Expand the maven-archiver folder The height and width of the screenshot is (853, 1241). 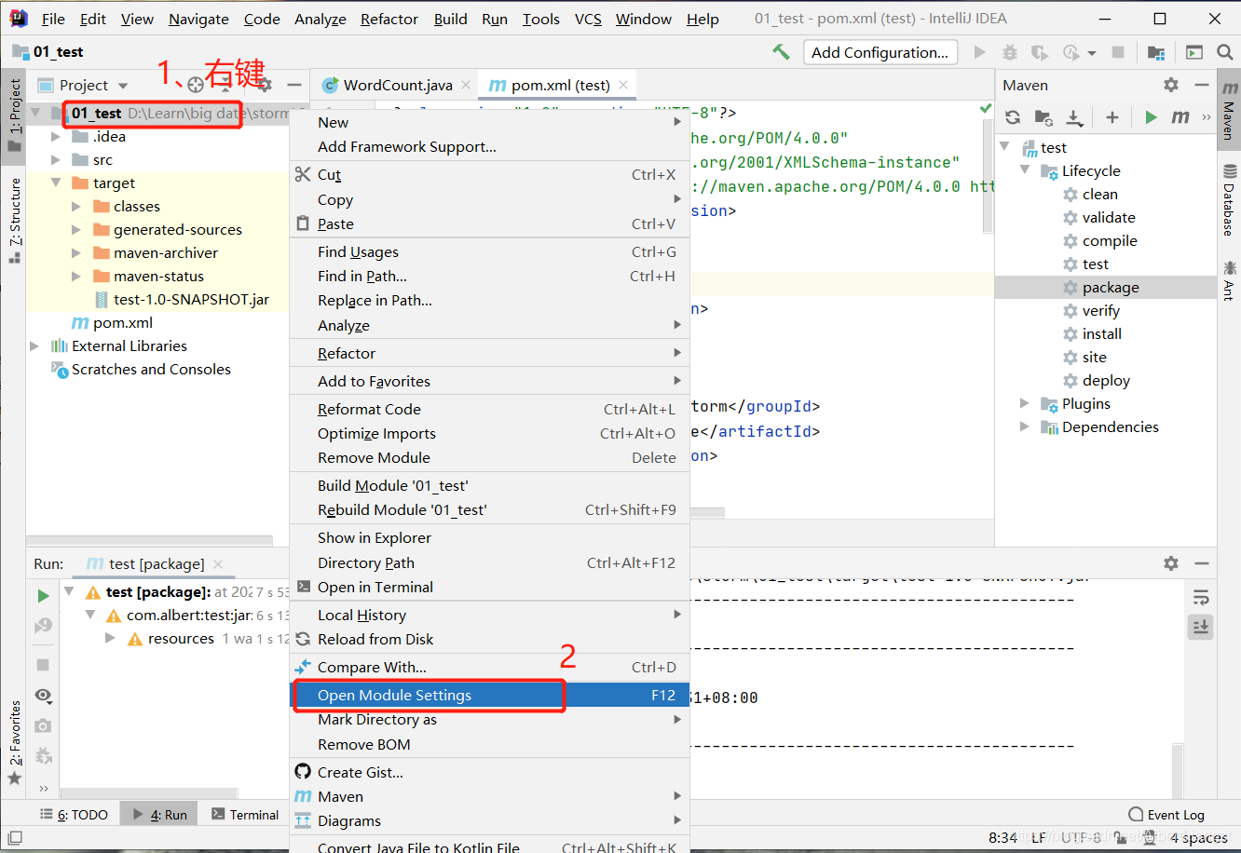(x=76, y=253)
